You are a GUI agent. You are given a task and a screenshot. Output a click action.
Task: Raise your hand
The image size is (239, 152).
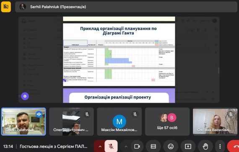coord(205,147)
